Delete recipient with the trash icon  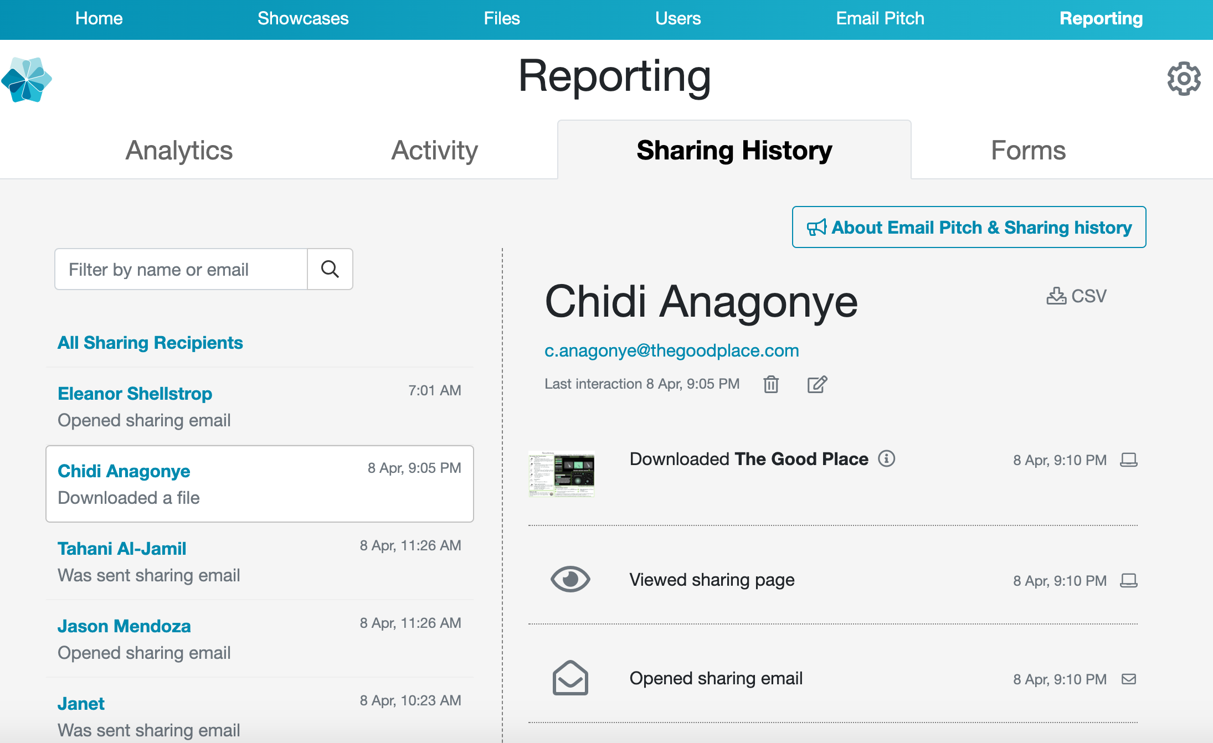point(771,384)
